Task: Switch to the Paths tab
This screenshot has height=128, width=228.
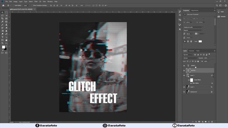Action: pos(198,51)
